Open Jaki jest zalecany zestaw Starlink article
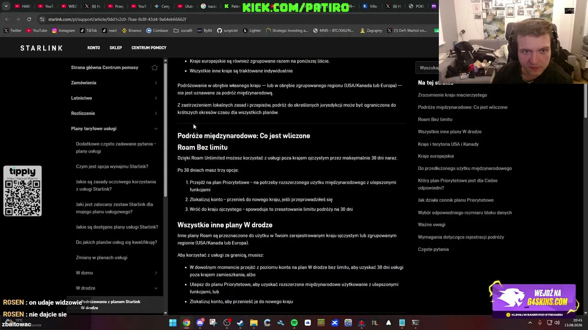 point(114,208)
